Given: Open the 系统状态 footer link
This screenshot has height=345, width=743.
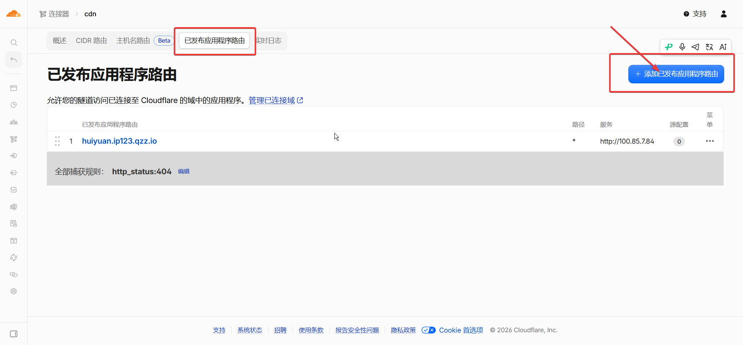Looking at the screenshot, I should click(250, 330).
